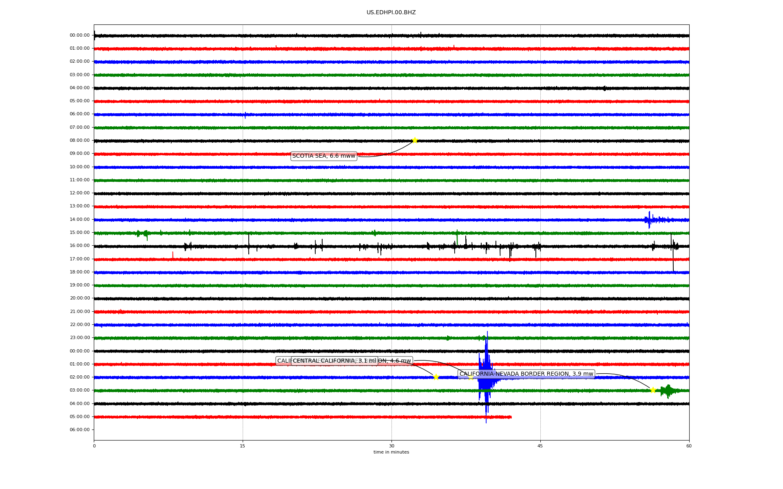Viewport: 783px width, 489px height.
Task: Click the 08:00:00 time label
Action: click(x=80, y=141)
